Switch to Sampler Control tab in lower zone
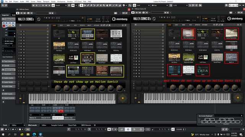The image size is (245, 137). (x=57, y=125)
